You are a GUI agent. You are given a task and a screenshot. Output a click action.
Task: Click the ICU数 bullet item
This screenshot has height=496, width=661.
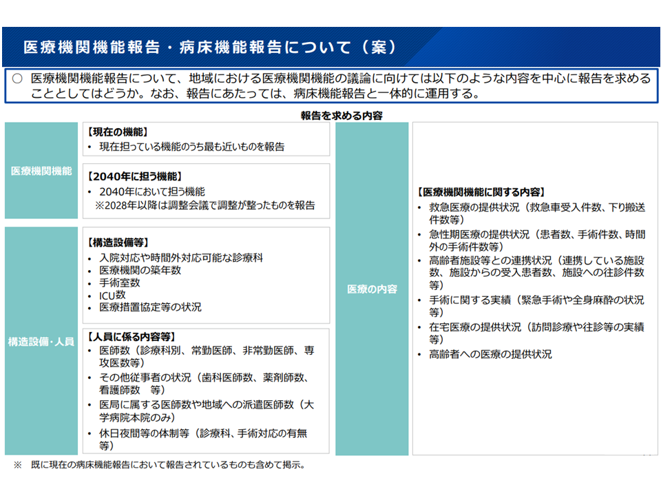pyautogui.click(x=112, y=295)
